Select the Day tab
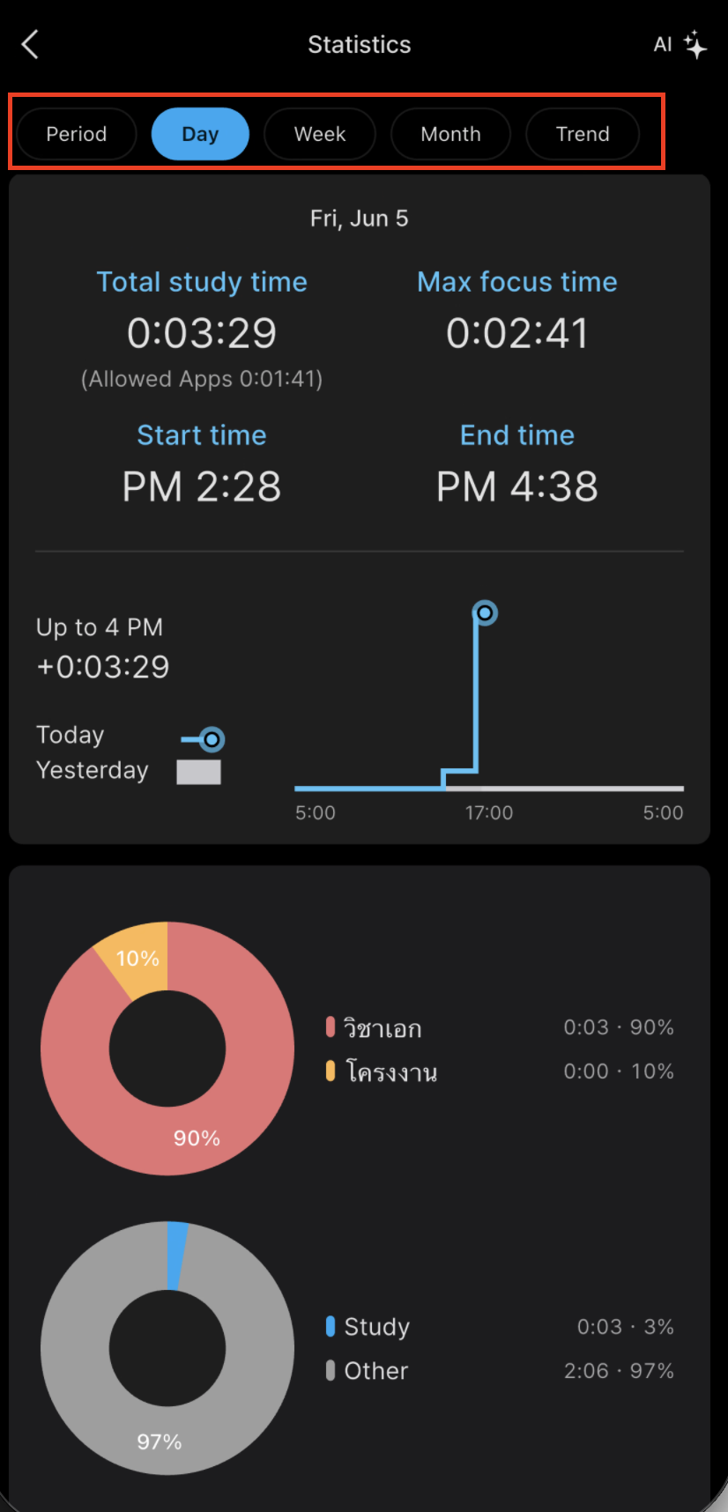Viewport: 728px width, 1512px height. [x=200, y=134]
